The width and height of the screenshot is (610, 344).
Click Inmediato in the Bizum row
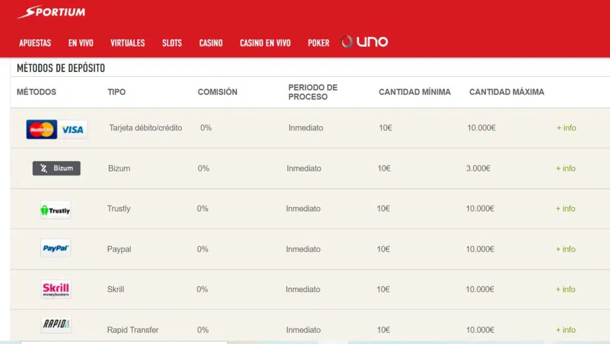(304, 168)
